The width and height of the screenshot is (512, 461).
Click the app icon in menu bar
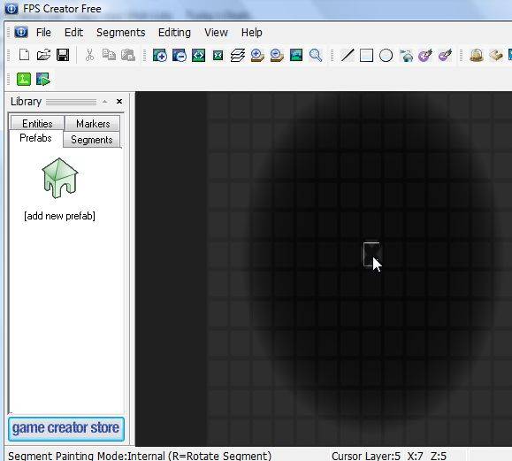pyautogui.click(x=21, y=32)
